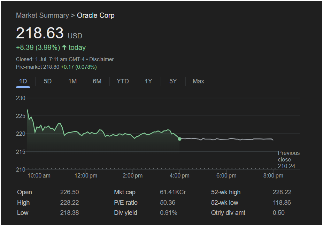
Task: Click the Mkt cap label
Action: click(x=125, y=192)
